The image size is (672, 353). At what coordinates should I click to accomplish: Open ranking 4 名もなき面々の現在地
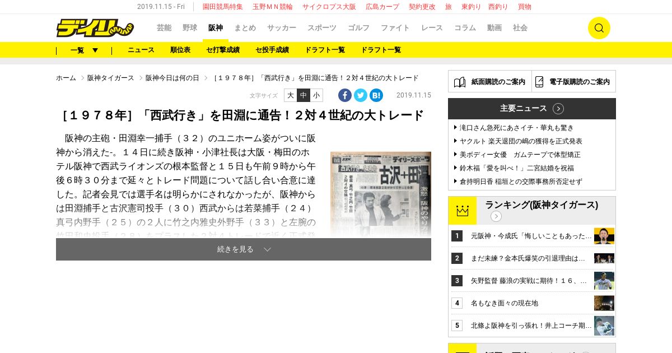[x=505, y=303]
